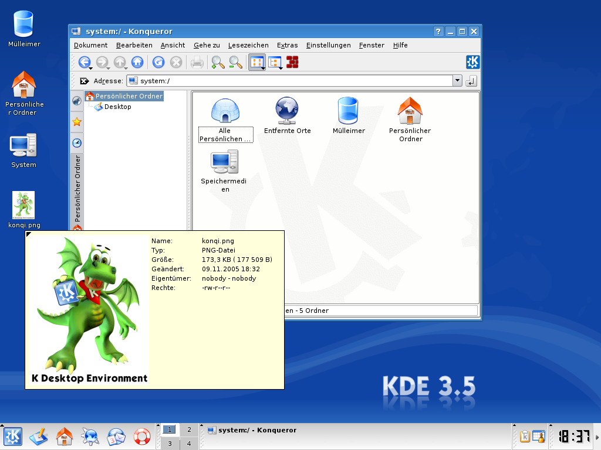
Task: Select Desktop in the sidebar tree
Action: (113, 107)
